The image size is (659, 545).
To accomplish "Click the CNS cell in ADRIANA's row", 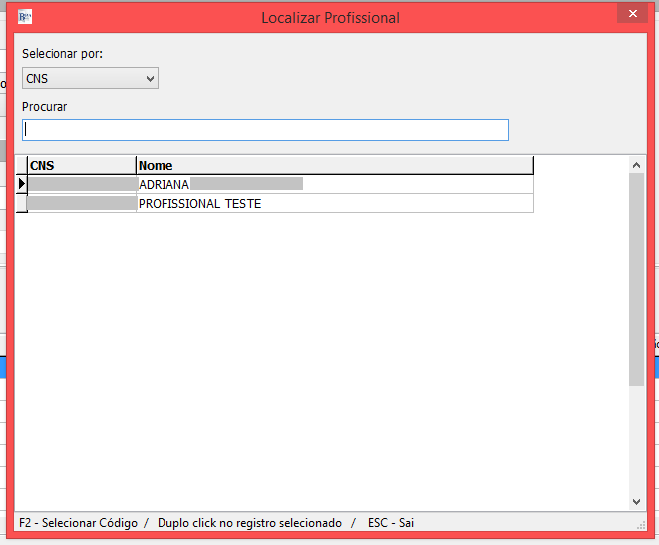I will click(x=81, y=184).
